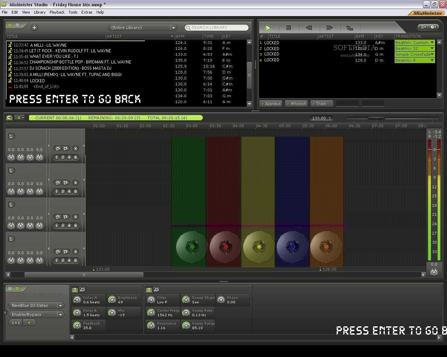Viewport: 447px width, 357px height.
Task: Click the playlist folder icon next to Next track
Action: pos(350,28)
